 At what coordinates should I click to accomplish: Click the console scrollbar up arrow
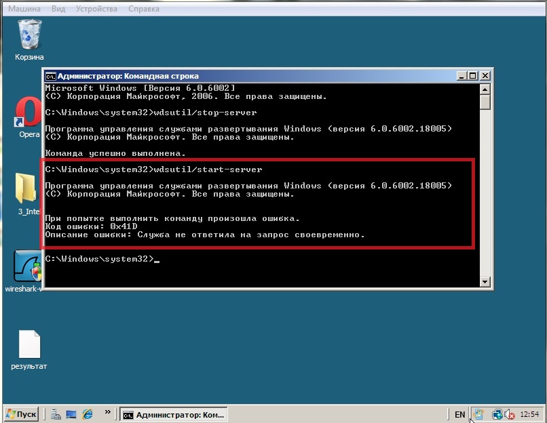[485, 89]
